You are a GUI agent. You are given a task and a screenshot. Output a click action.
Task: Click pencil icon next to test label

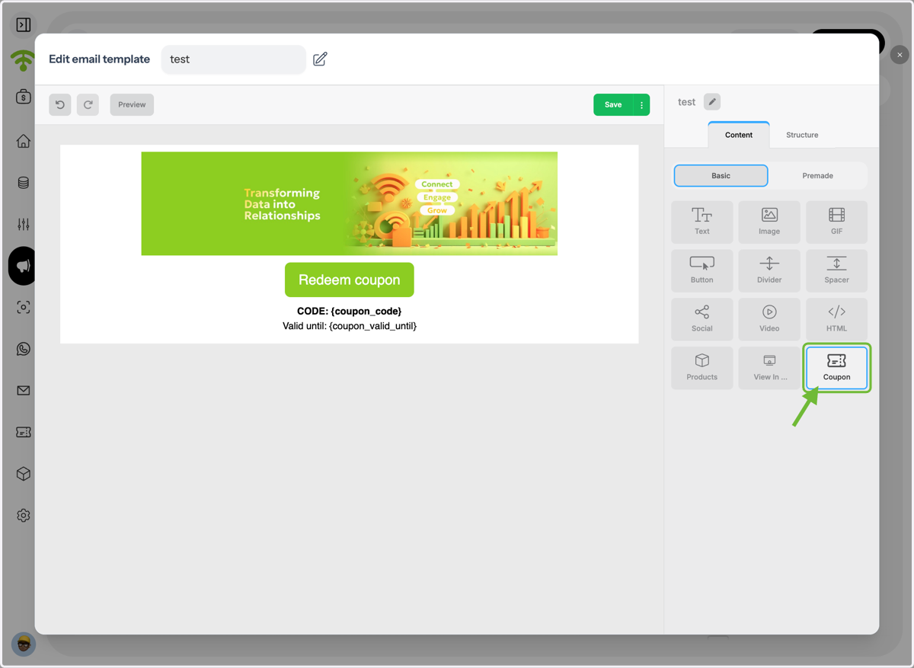click(711, 101)
